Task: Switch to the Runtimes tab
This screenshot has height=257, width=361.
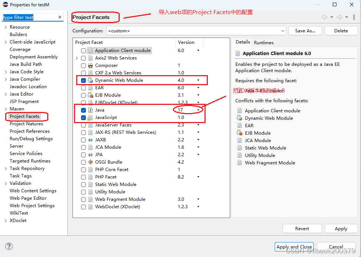Action: [263, 42]
